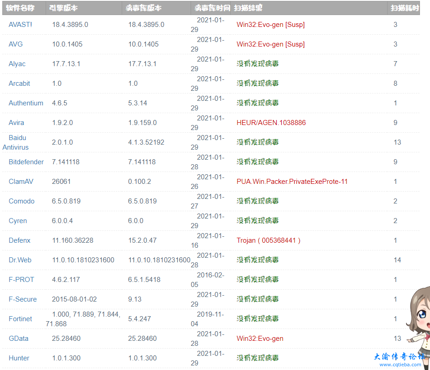Click Baidu Antivirus scan time 13

pyautogui.click(x=397, y=142)
